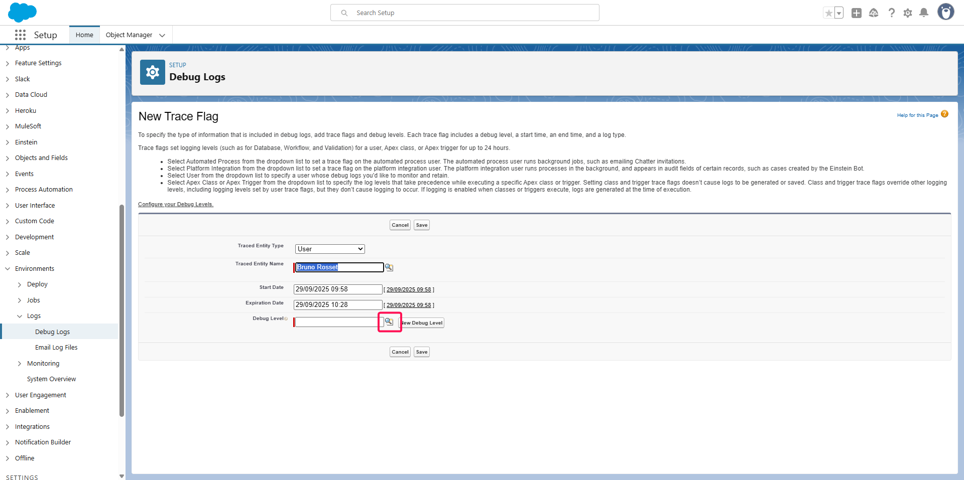964x480 pixels.
Task: Click the Expiration Date input field
Action: coord(338,305)
